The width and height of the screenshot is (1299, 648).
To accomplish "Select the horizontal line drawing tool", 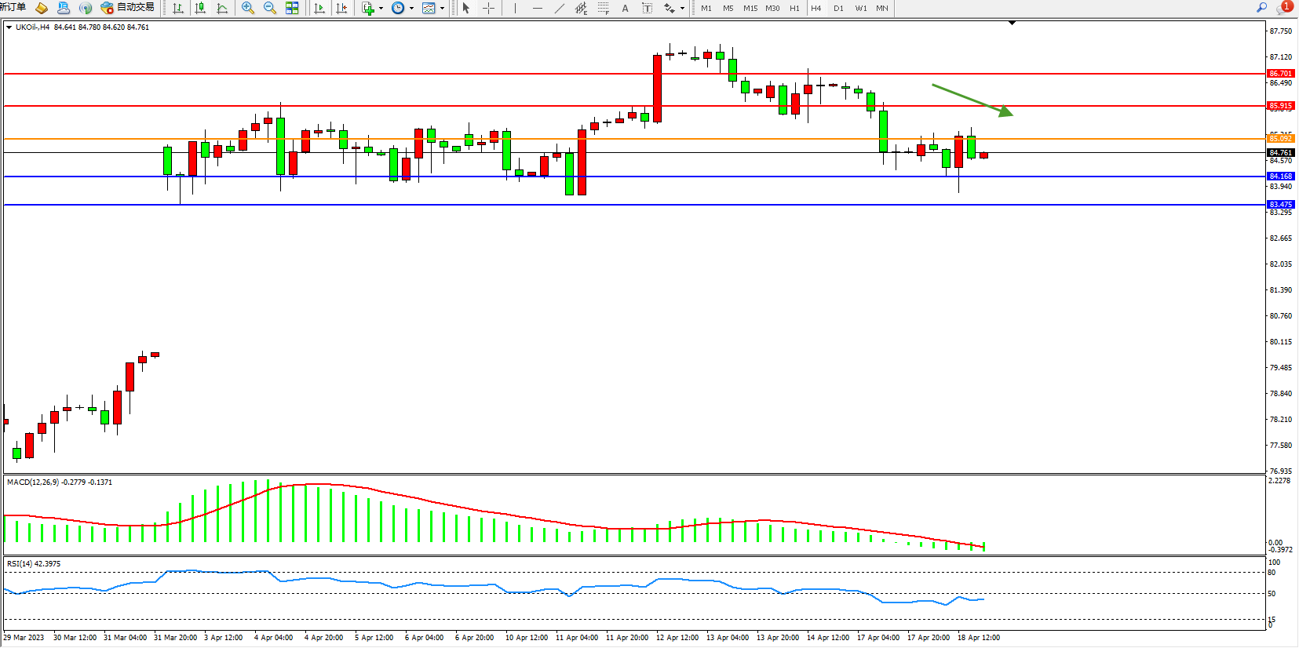I will coord(537,8).
